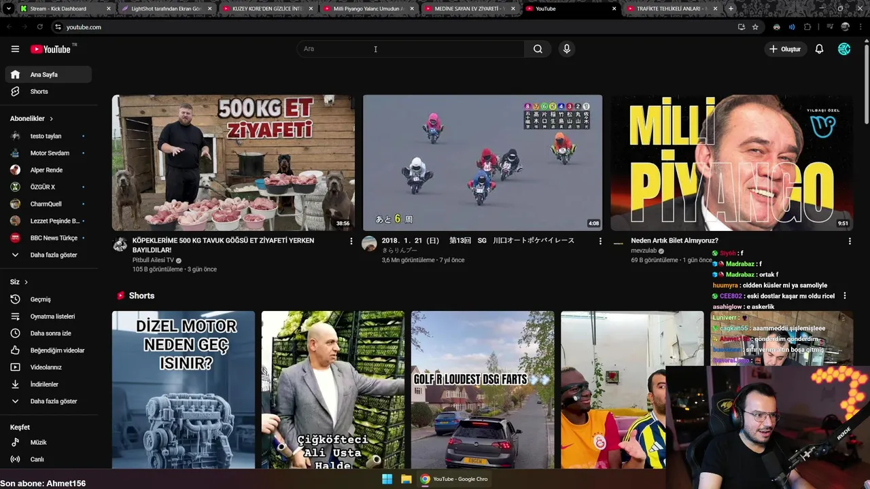Open DİZEL MOTOR NEDEN GEÇ ISINIR short
Viewport: 870px width, 489px height.
pos(184,390)
